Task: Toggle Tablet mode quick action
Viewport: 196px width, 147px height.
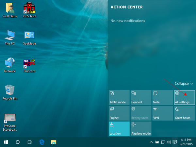Action: tap(119, 97)
